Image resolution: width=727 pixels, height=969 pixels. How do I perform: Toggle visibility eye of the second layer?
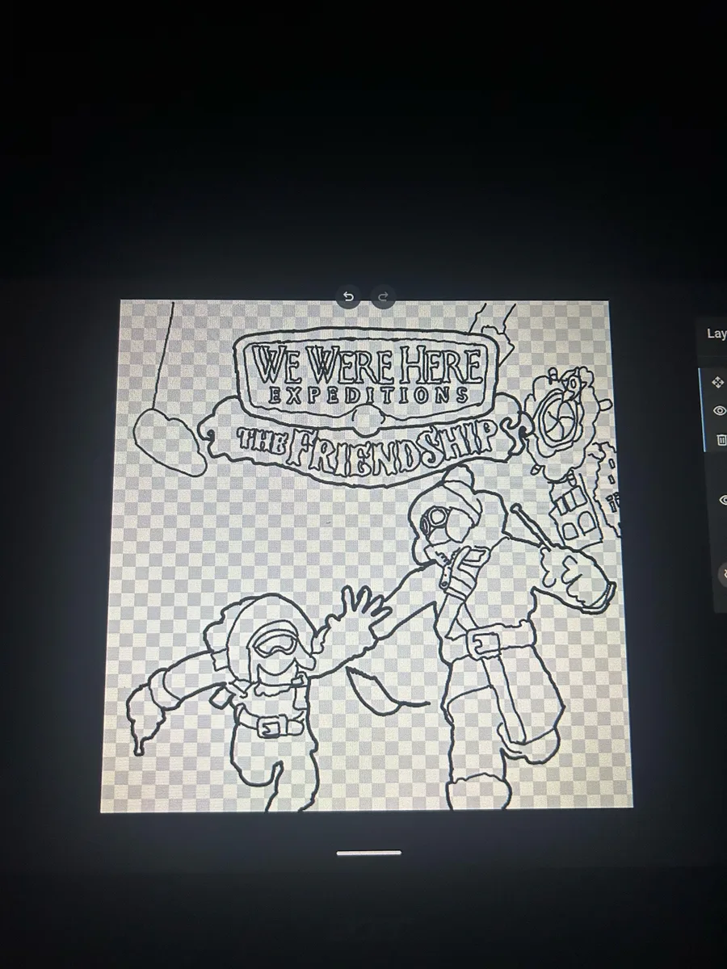[x=722, y=500]
